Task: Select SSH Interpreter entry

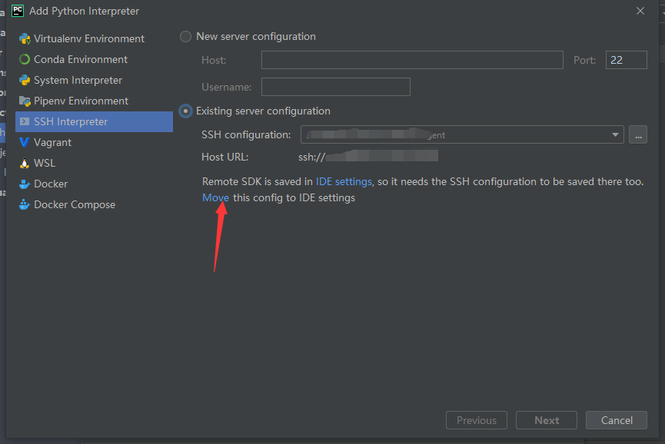Action: tap(94, 121)
